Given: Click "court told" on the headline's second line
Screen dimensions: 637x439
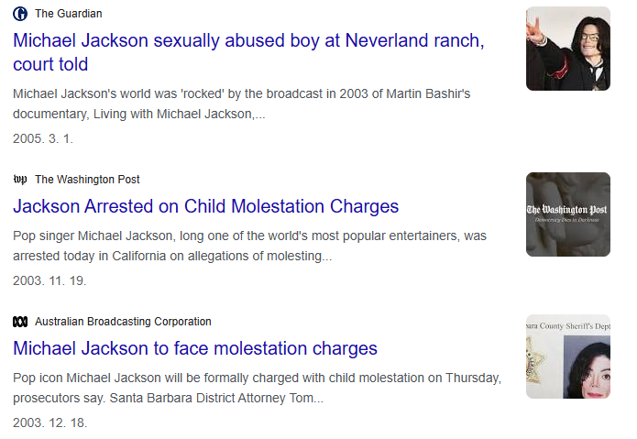Looking at the screenshot, I should (x=50, y=64).
